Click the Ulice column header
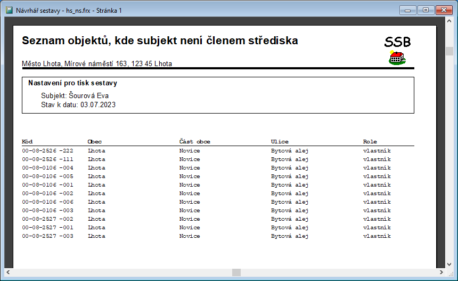The image size is (458, 281). [x=280, y=142]
